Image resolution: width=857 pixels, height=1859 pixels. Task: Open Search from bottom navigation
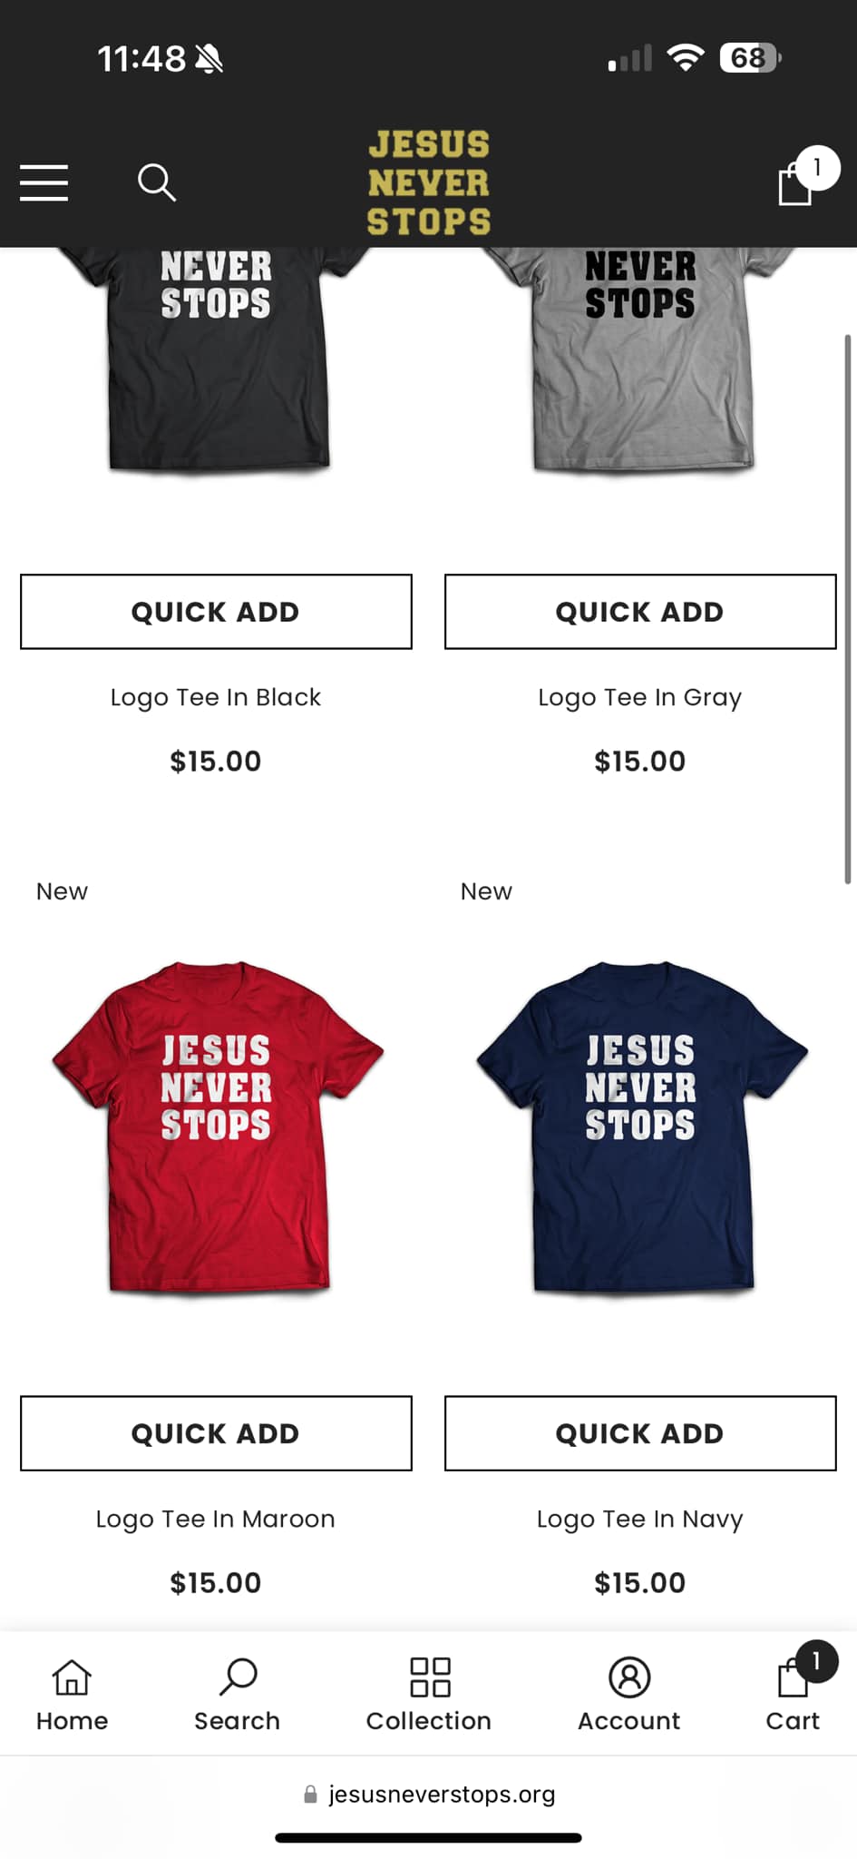pyautogui.click(x=238, y=1695)
